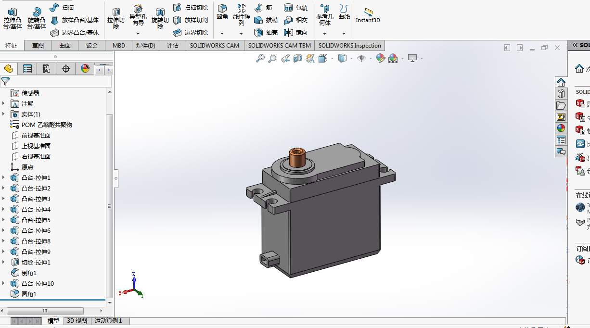Viewport: 590px width, 328px height.
Task: Choose the 拔模 draft tool
Action: coord(266,20)
